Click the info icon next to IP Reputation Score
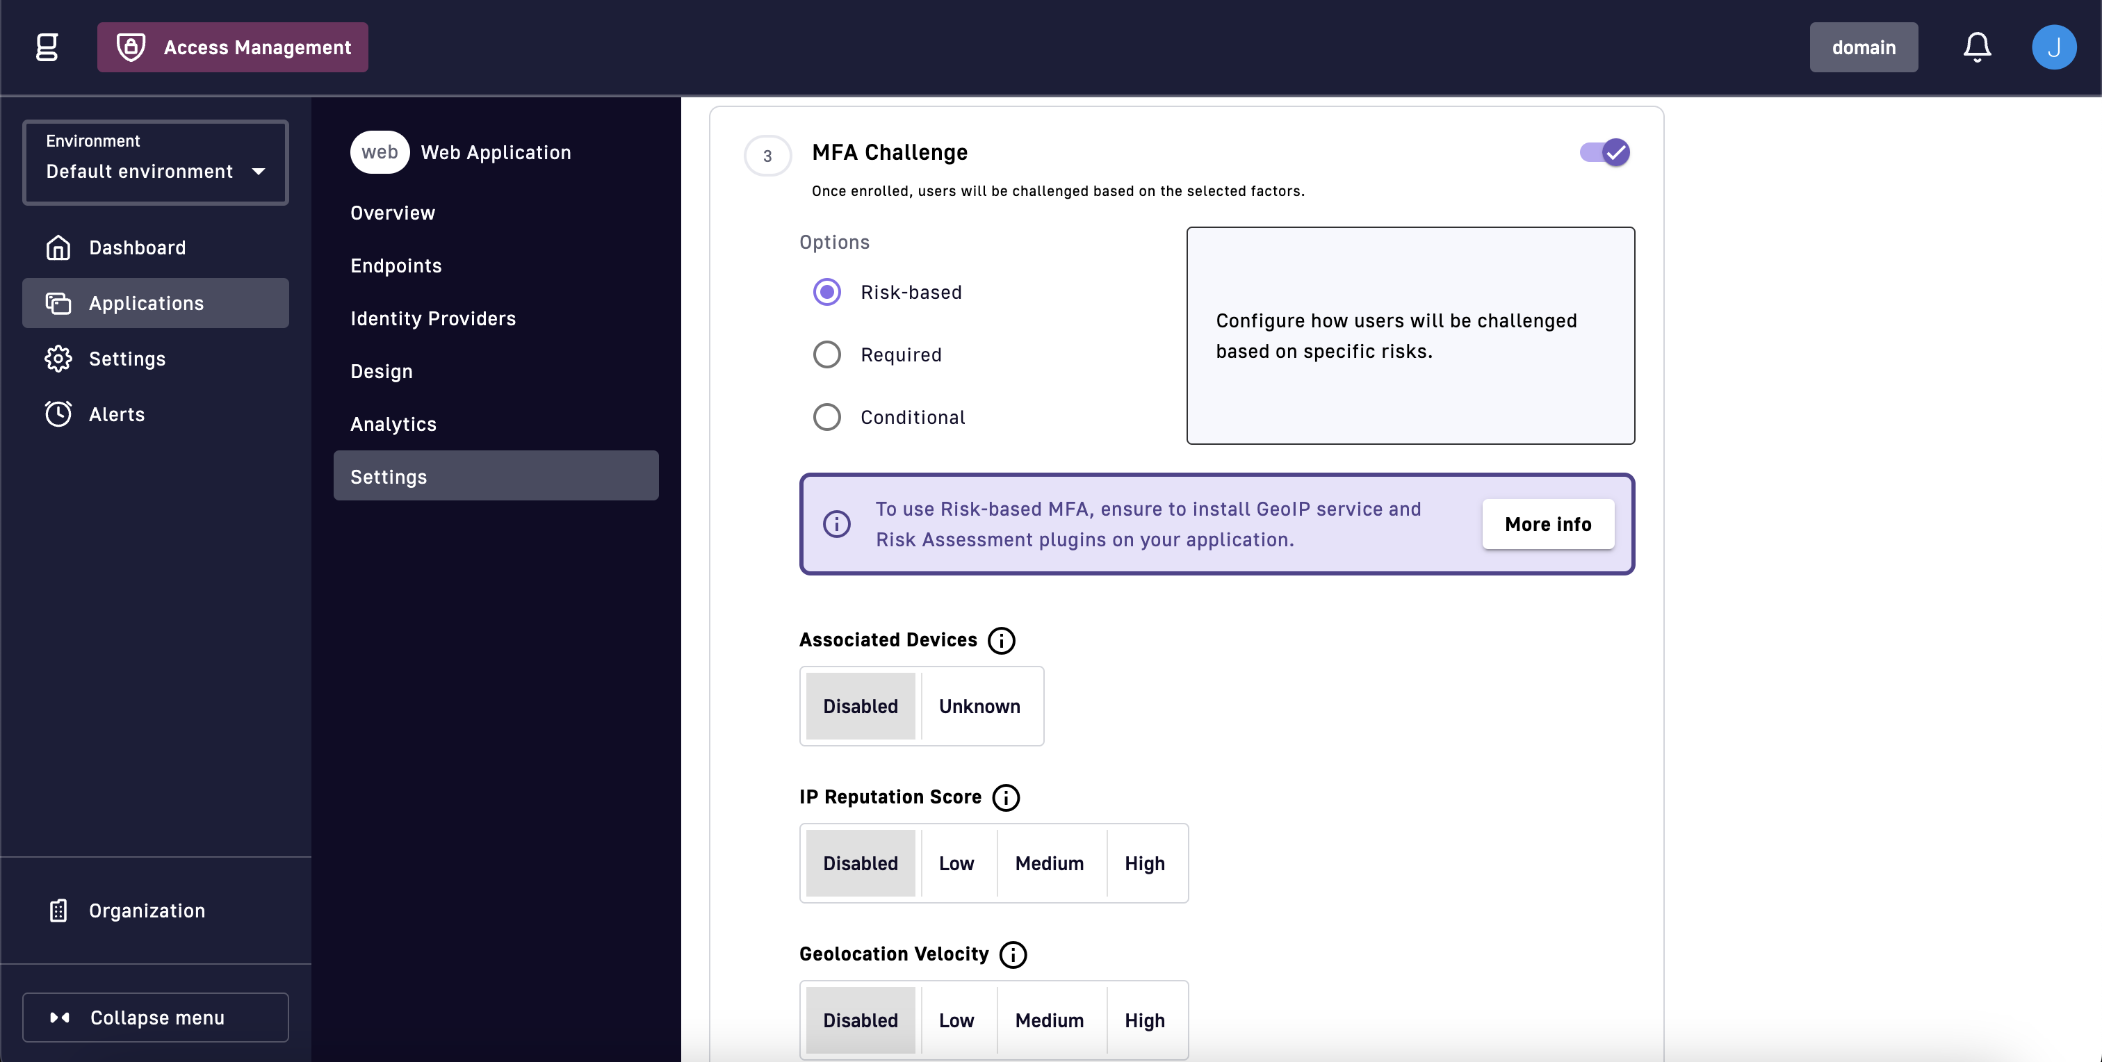This screenshot has width=2102, height=1062. (1005, 797)
